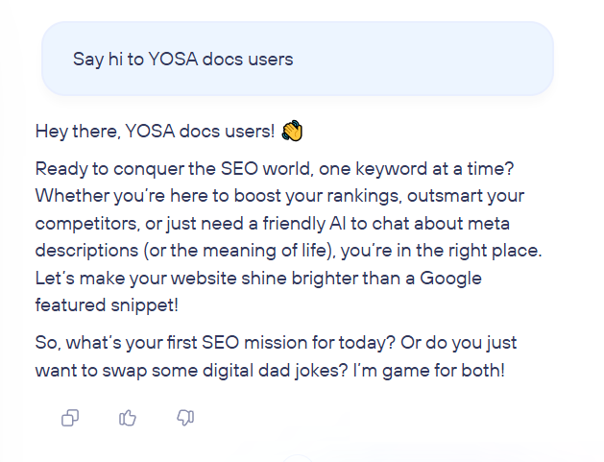The width and height of the screenshot is (604, 462).
Task: Click the waving hand emoji
Action: tap(291, 130)
